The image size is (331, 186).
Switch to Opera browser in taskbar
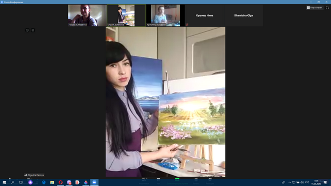61,182
